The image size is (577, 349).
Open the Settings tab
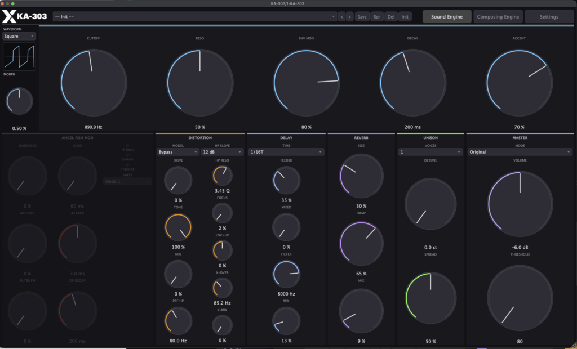pos(549,17)
